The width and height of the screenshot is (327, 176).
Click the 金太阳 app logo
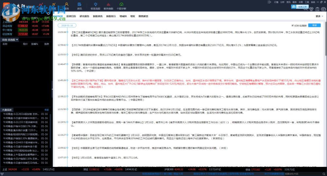click(x=7, y=6)
